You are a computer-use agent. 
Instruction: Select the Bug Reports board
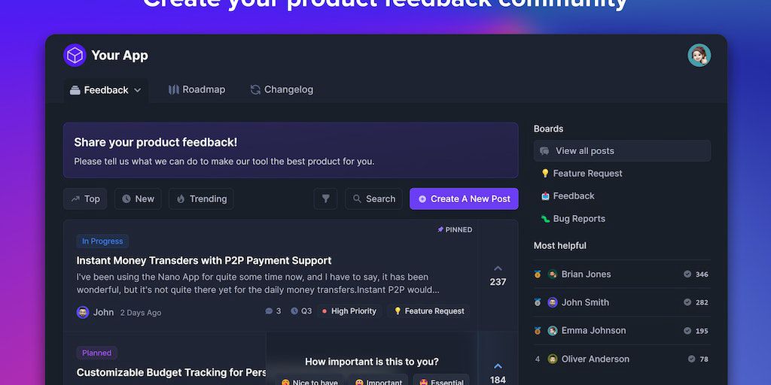click(x=578, y=219)
